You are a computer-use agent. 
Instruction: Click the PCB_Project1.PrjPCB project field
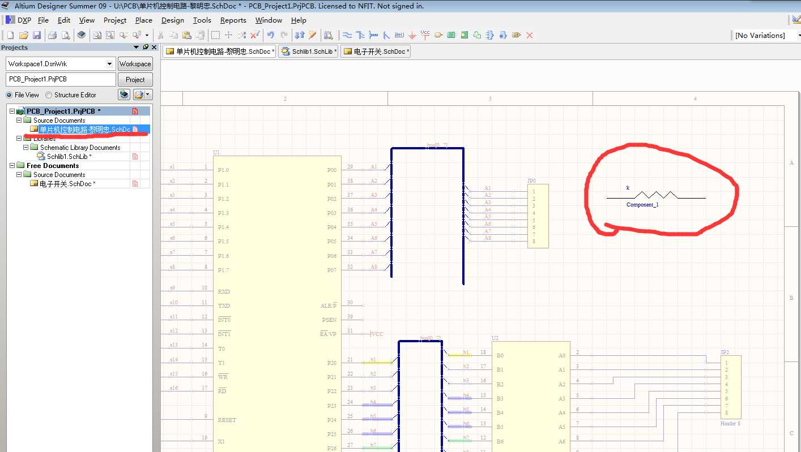tap(61, 79)
